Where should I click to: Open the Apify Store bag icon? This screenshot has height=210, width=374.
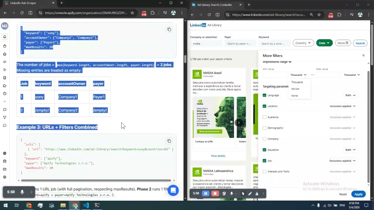5,46
